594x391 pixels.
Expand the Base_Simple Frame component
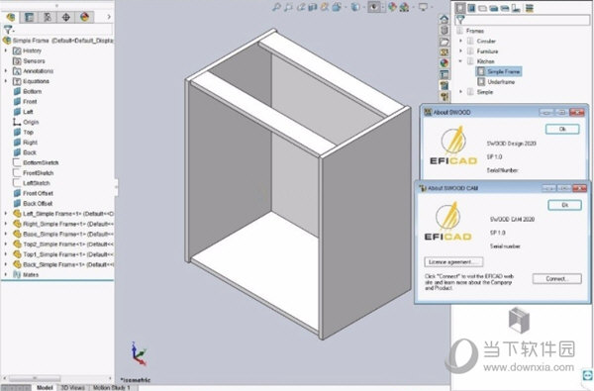[6, 235]
